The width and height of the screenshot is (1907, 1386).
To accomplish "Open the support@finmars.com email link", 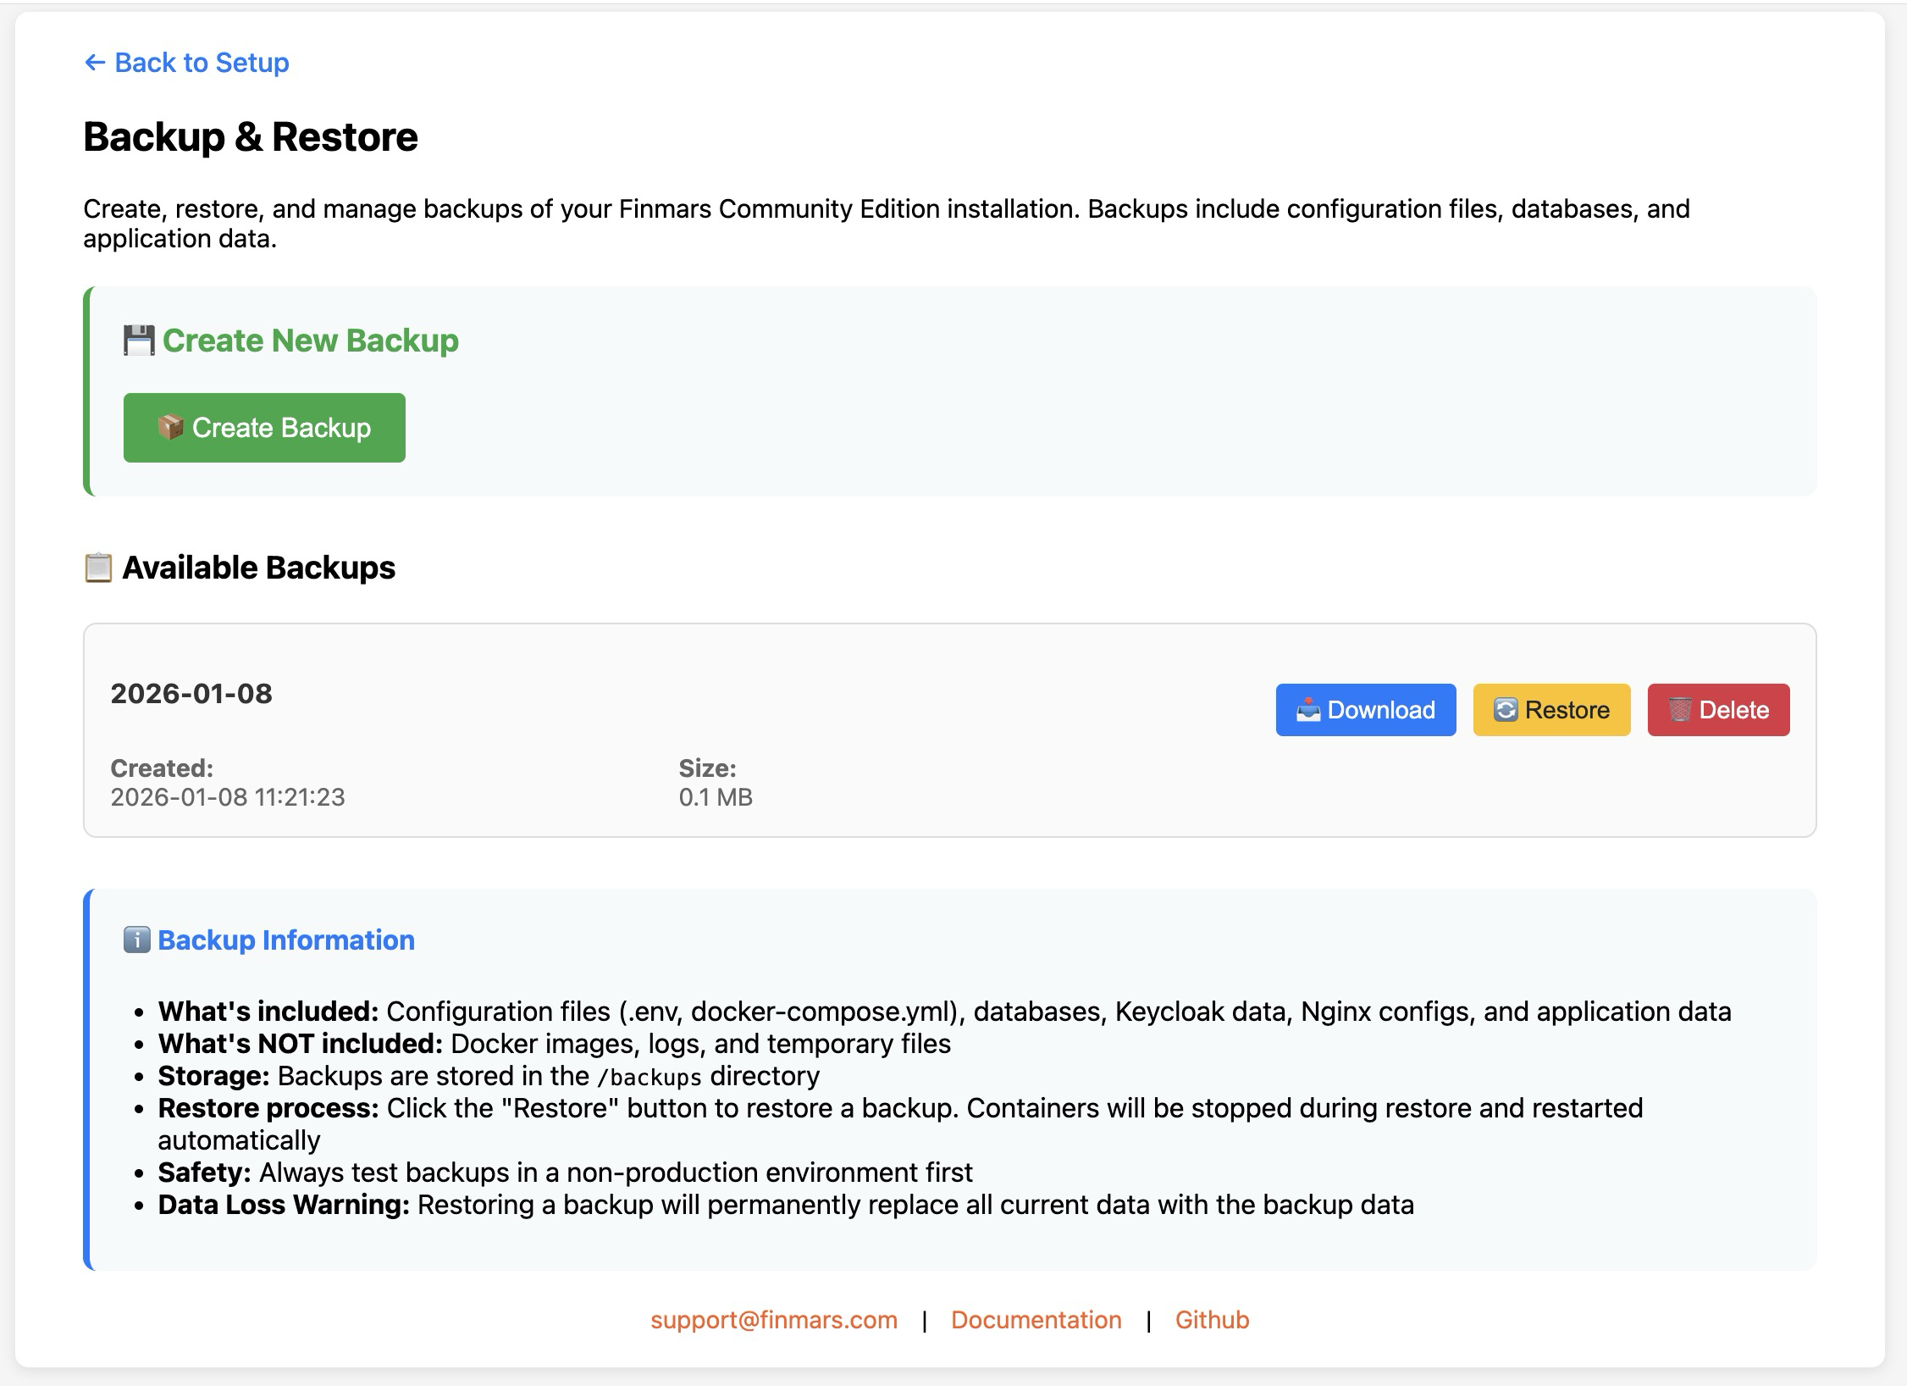I will coord(773,1320).
